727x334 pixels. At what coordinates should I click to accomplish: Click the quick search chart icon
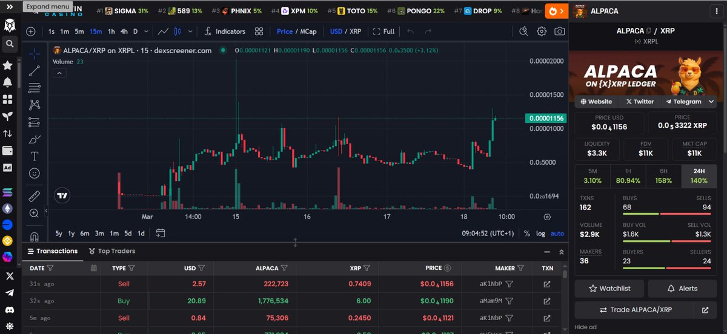coord(524,31)
